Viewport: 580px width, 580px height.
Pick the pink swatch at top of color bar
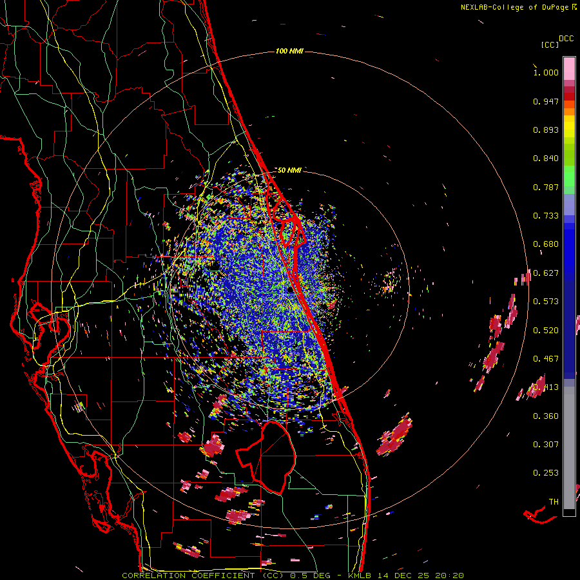click(x=569, y=68)
